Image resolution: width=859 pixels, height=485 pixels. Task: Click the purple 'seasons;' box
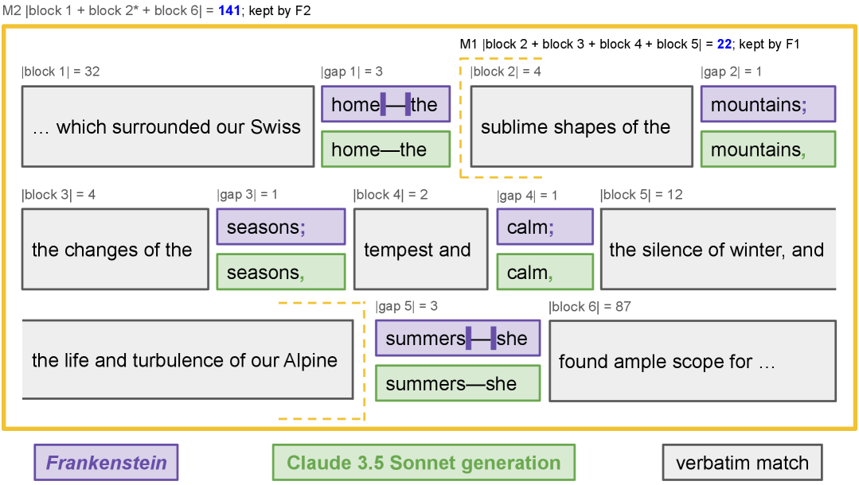(281, 227)
